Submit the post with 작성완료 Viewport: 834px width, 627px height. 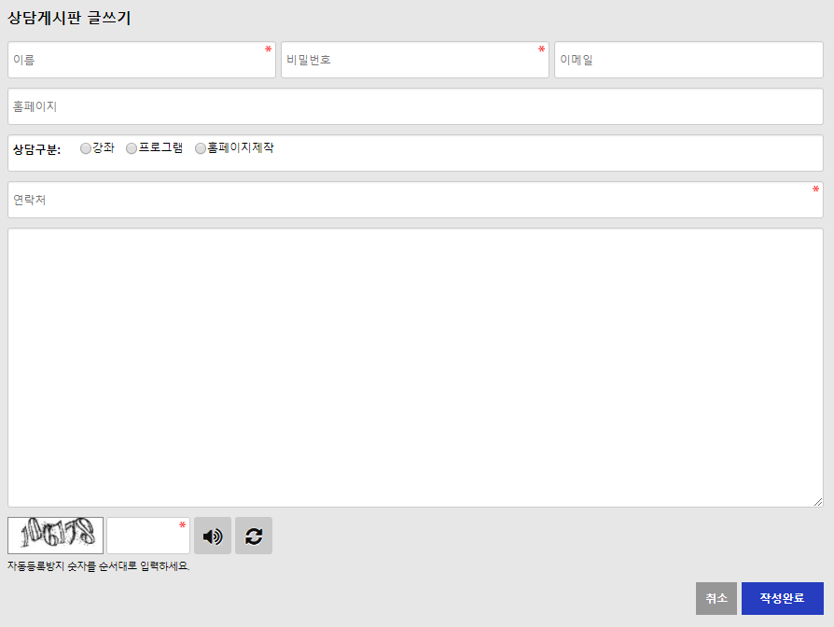coord(783,598)
